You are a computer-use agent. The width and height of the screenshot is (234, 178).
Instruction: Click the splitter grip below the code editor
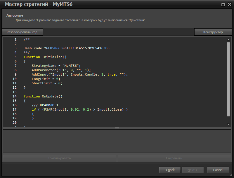[x=117, y=128]
